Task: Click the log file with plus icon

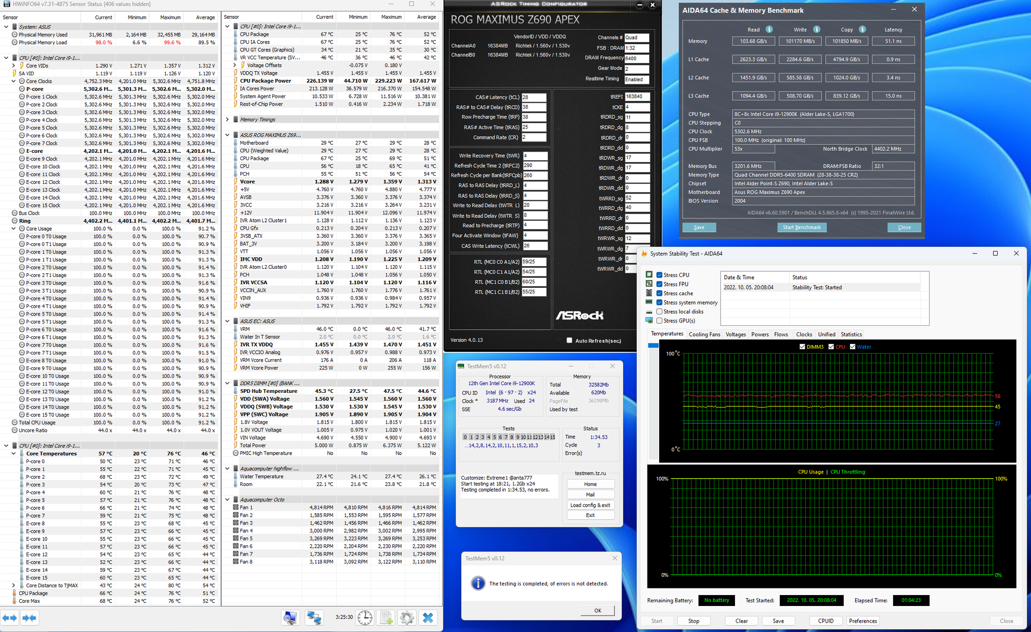Action: [x=386, y=617]
